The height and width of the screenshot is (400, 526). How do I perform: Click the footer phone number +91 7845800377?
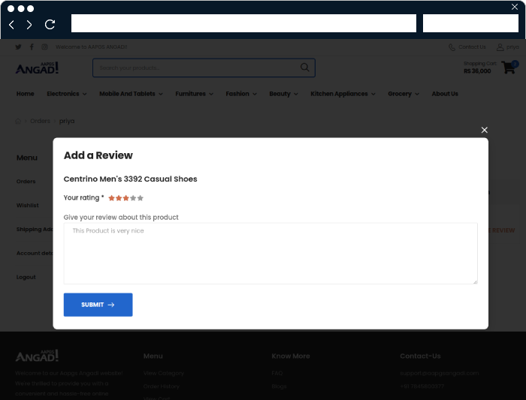tap(422, 386)
